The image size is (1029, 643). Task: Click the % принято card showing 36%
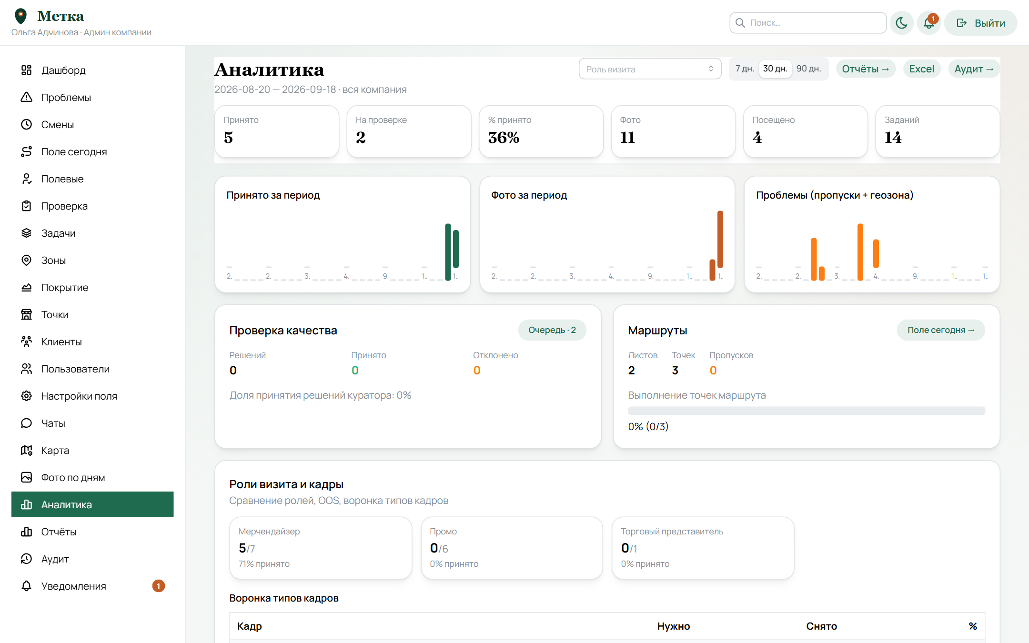pos(541,131)
